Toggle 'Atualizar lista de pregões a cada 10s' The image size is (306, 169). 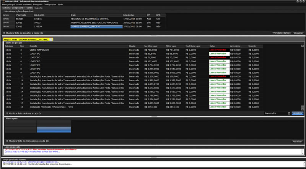click(x=4, y=34)
